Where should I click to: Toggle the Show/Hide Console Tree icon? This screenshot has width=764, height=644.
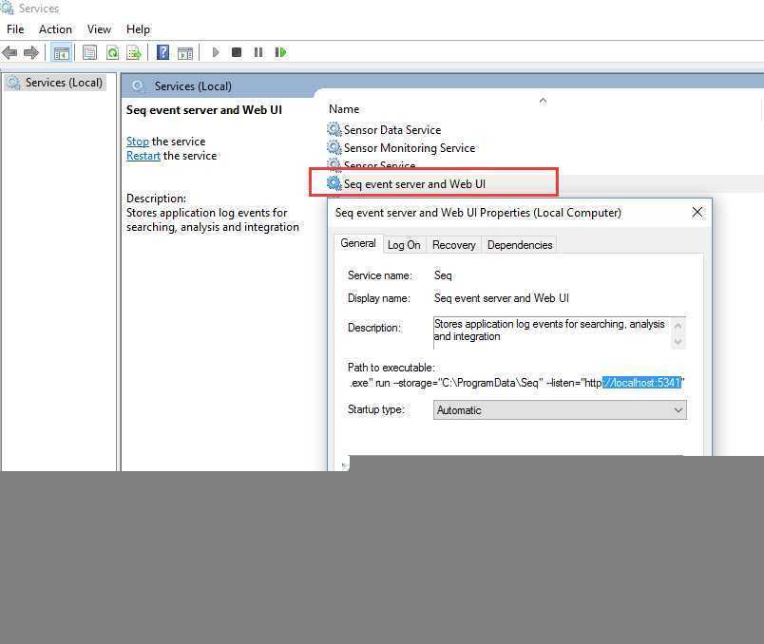[x=62, y=52]
